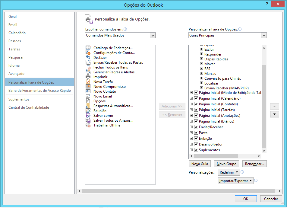Open the Importar/Exportar dropdown button
Screen dimensions: 287x208
click(235, 181)
